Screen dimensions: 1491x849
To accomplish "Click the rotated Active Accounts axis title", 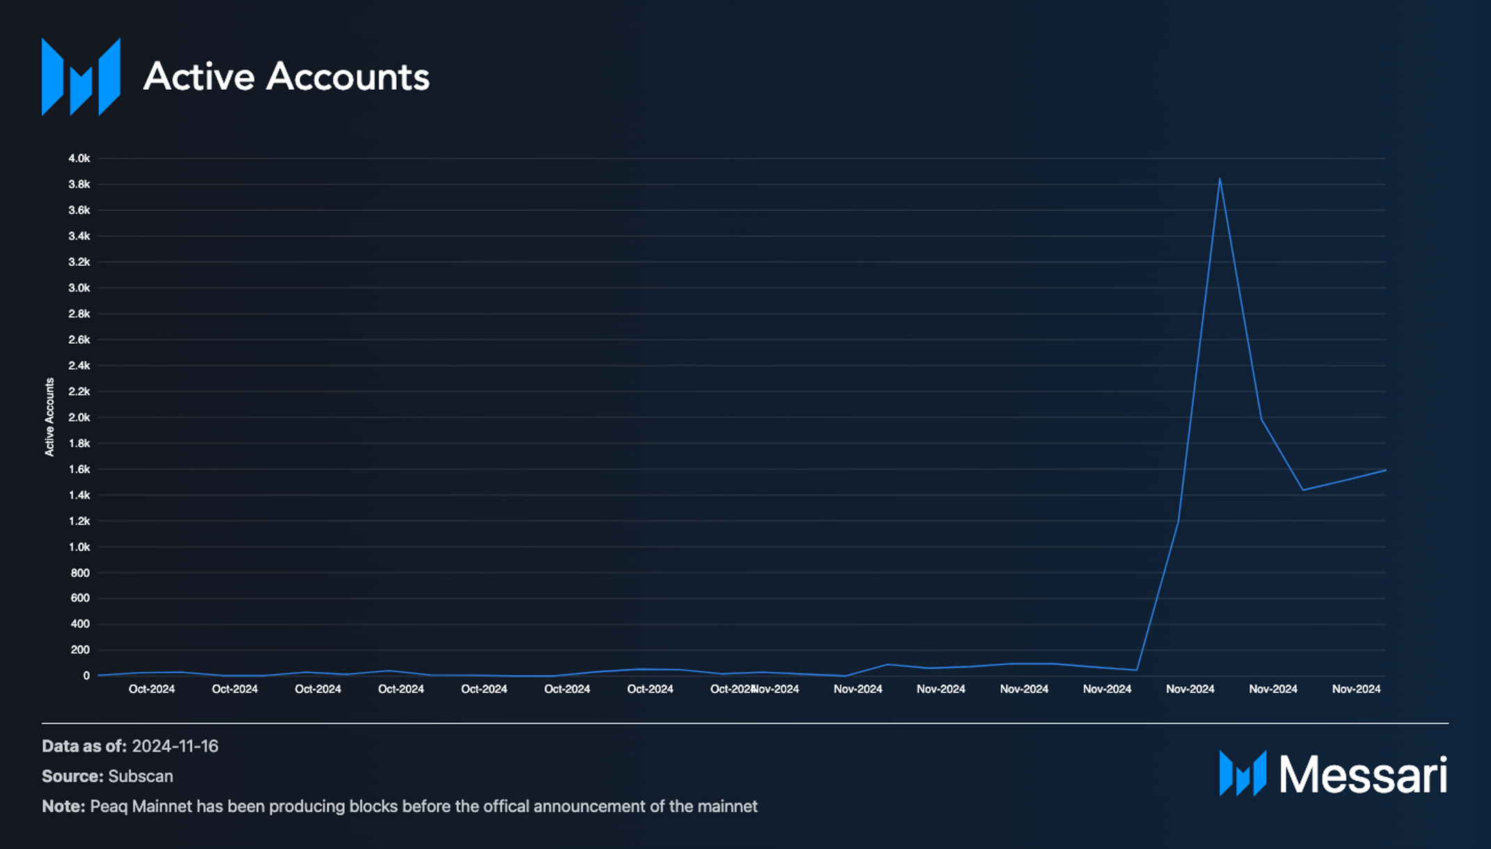I will 49,417.
